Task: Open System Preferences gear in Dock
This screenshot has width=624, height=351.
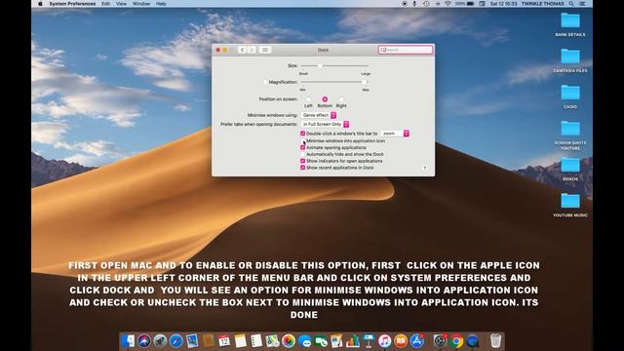Action: tap(440, 341)
